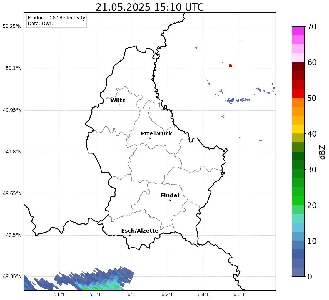Click the light blue colorbar segment near 15
The image size is (329, 300).
298,227
